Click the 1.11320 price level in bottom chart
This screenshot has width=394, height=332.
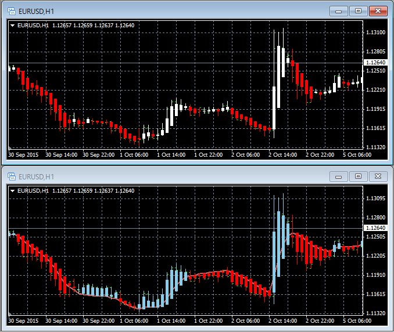pos(375,313)
